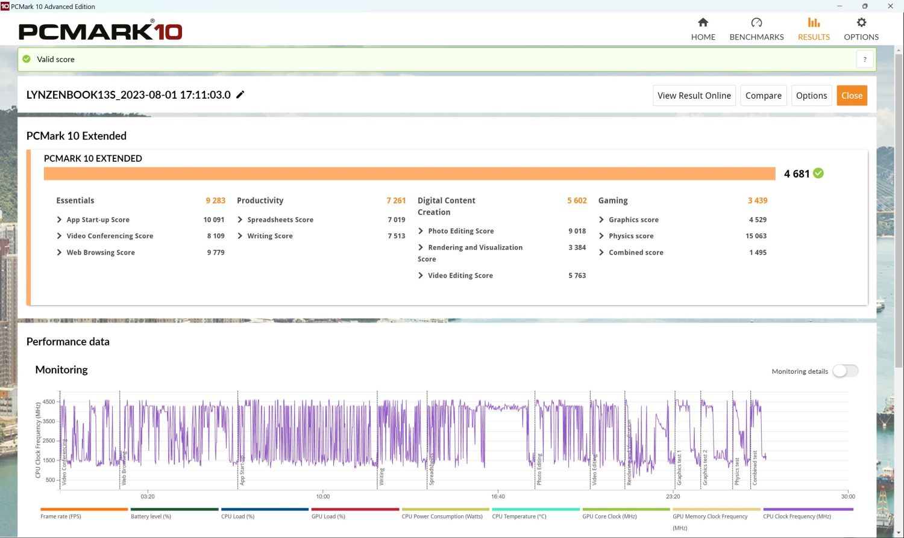
Task: Select Frame rate (FPS) legend
Action: pyautogui.click(x=84, y=513)
